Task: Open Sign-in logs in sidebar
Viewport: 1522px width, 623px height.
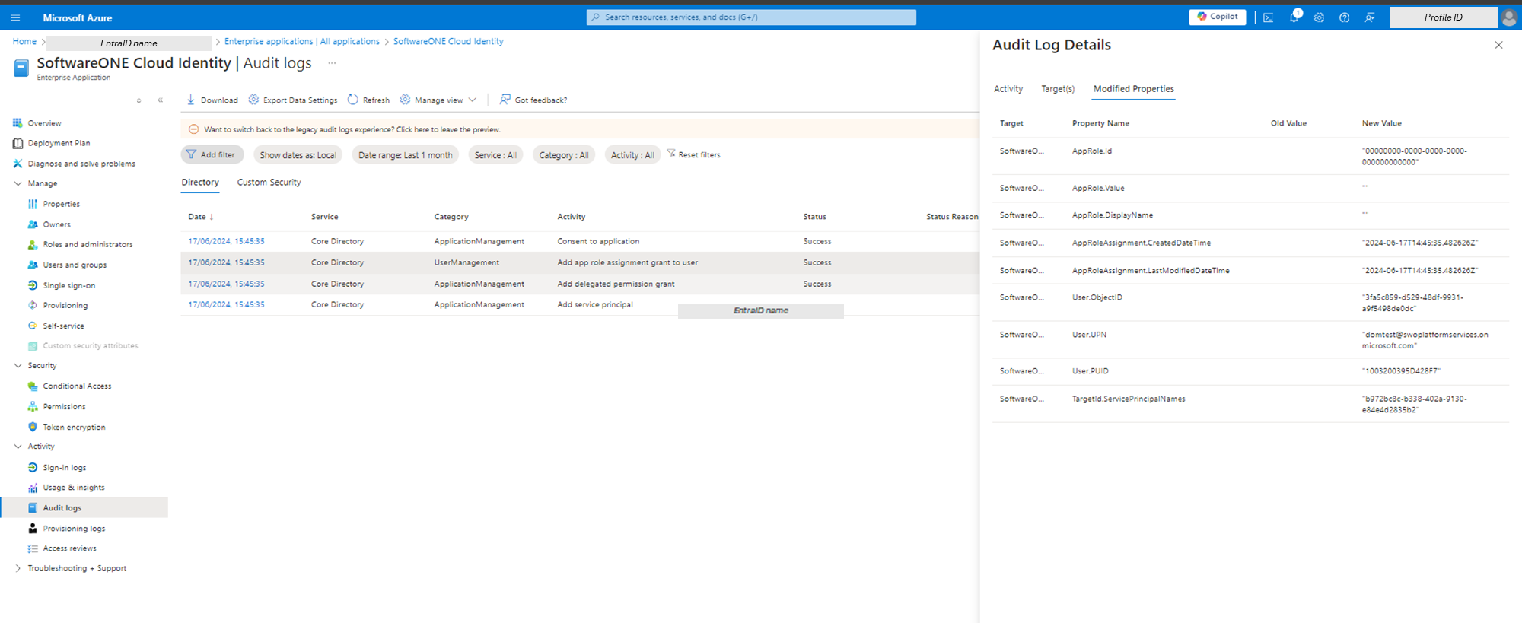Action: click(65, 468)
